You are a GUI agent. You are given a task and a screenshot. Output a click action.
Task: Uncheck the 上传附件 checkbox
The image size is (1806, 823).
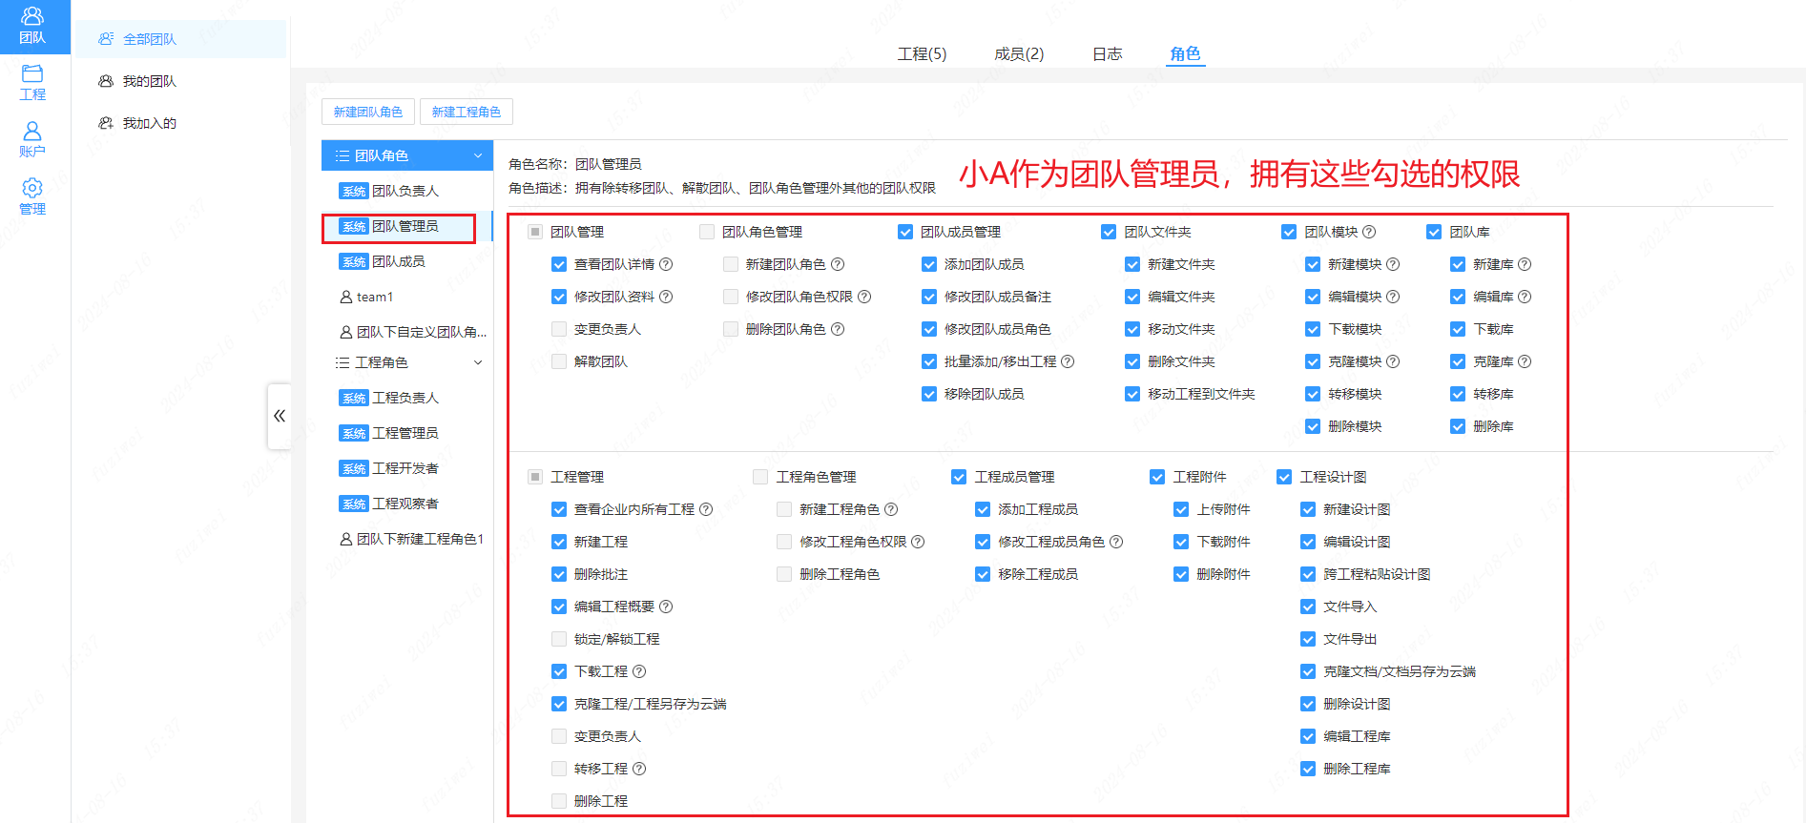click(1181, 509)
